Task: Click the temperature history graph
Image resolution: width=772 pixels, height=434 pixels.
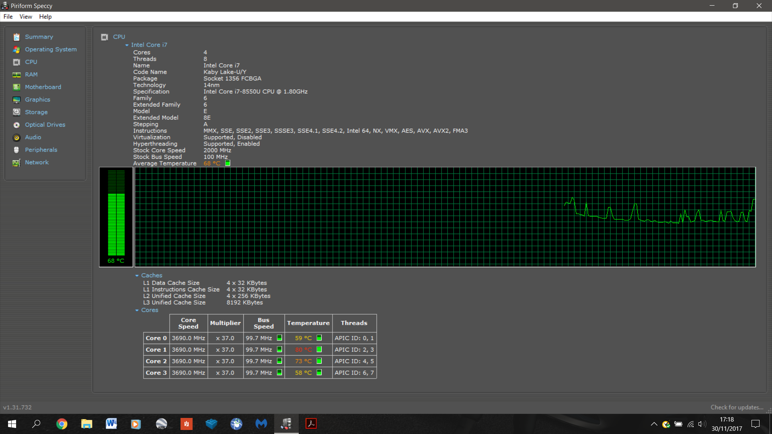Action: (x=445, y=217)
